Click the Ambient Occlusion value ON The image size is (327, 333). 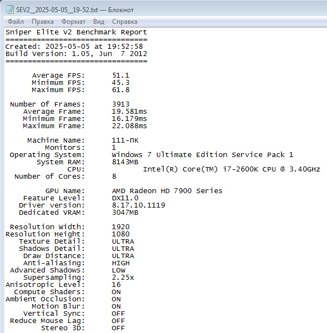116,299
